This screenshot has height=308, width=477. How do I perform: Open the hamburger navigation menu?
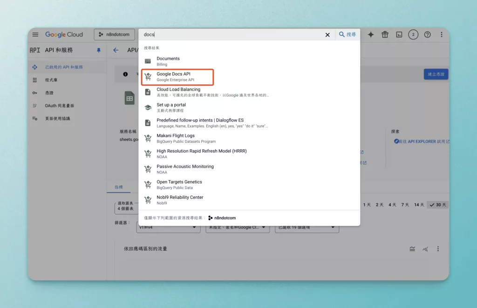point(35,34)
